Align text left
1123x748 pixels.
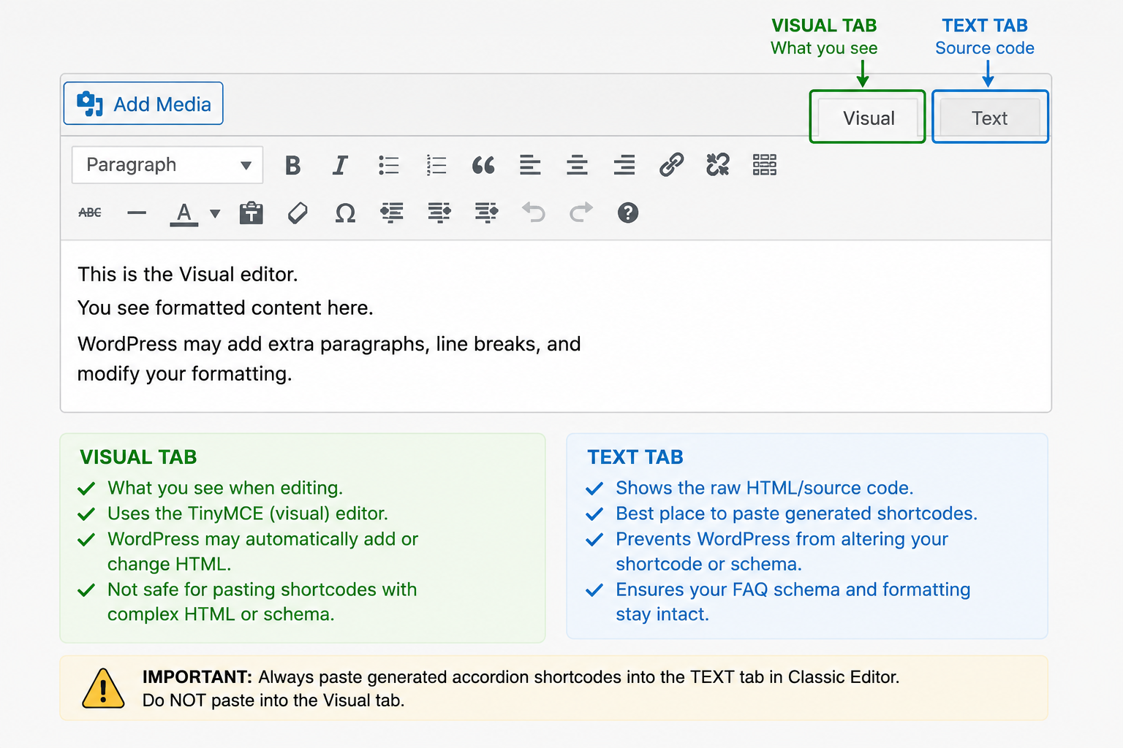click(530, 165)
